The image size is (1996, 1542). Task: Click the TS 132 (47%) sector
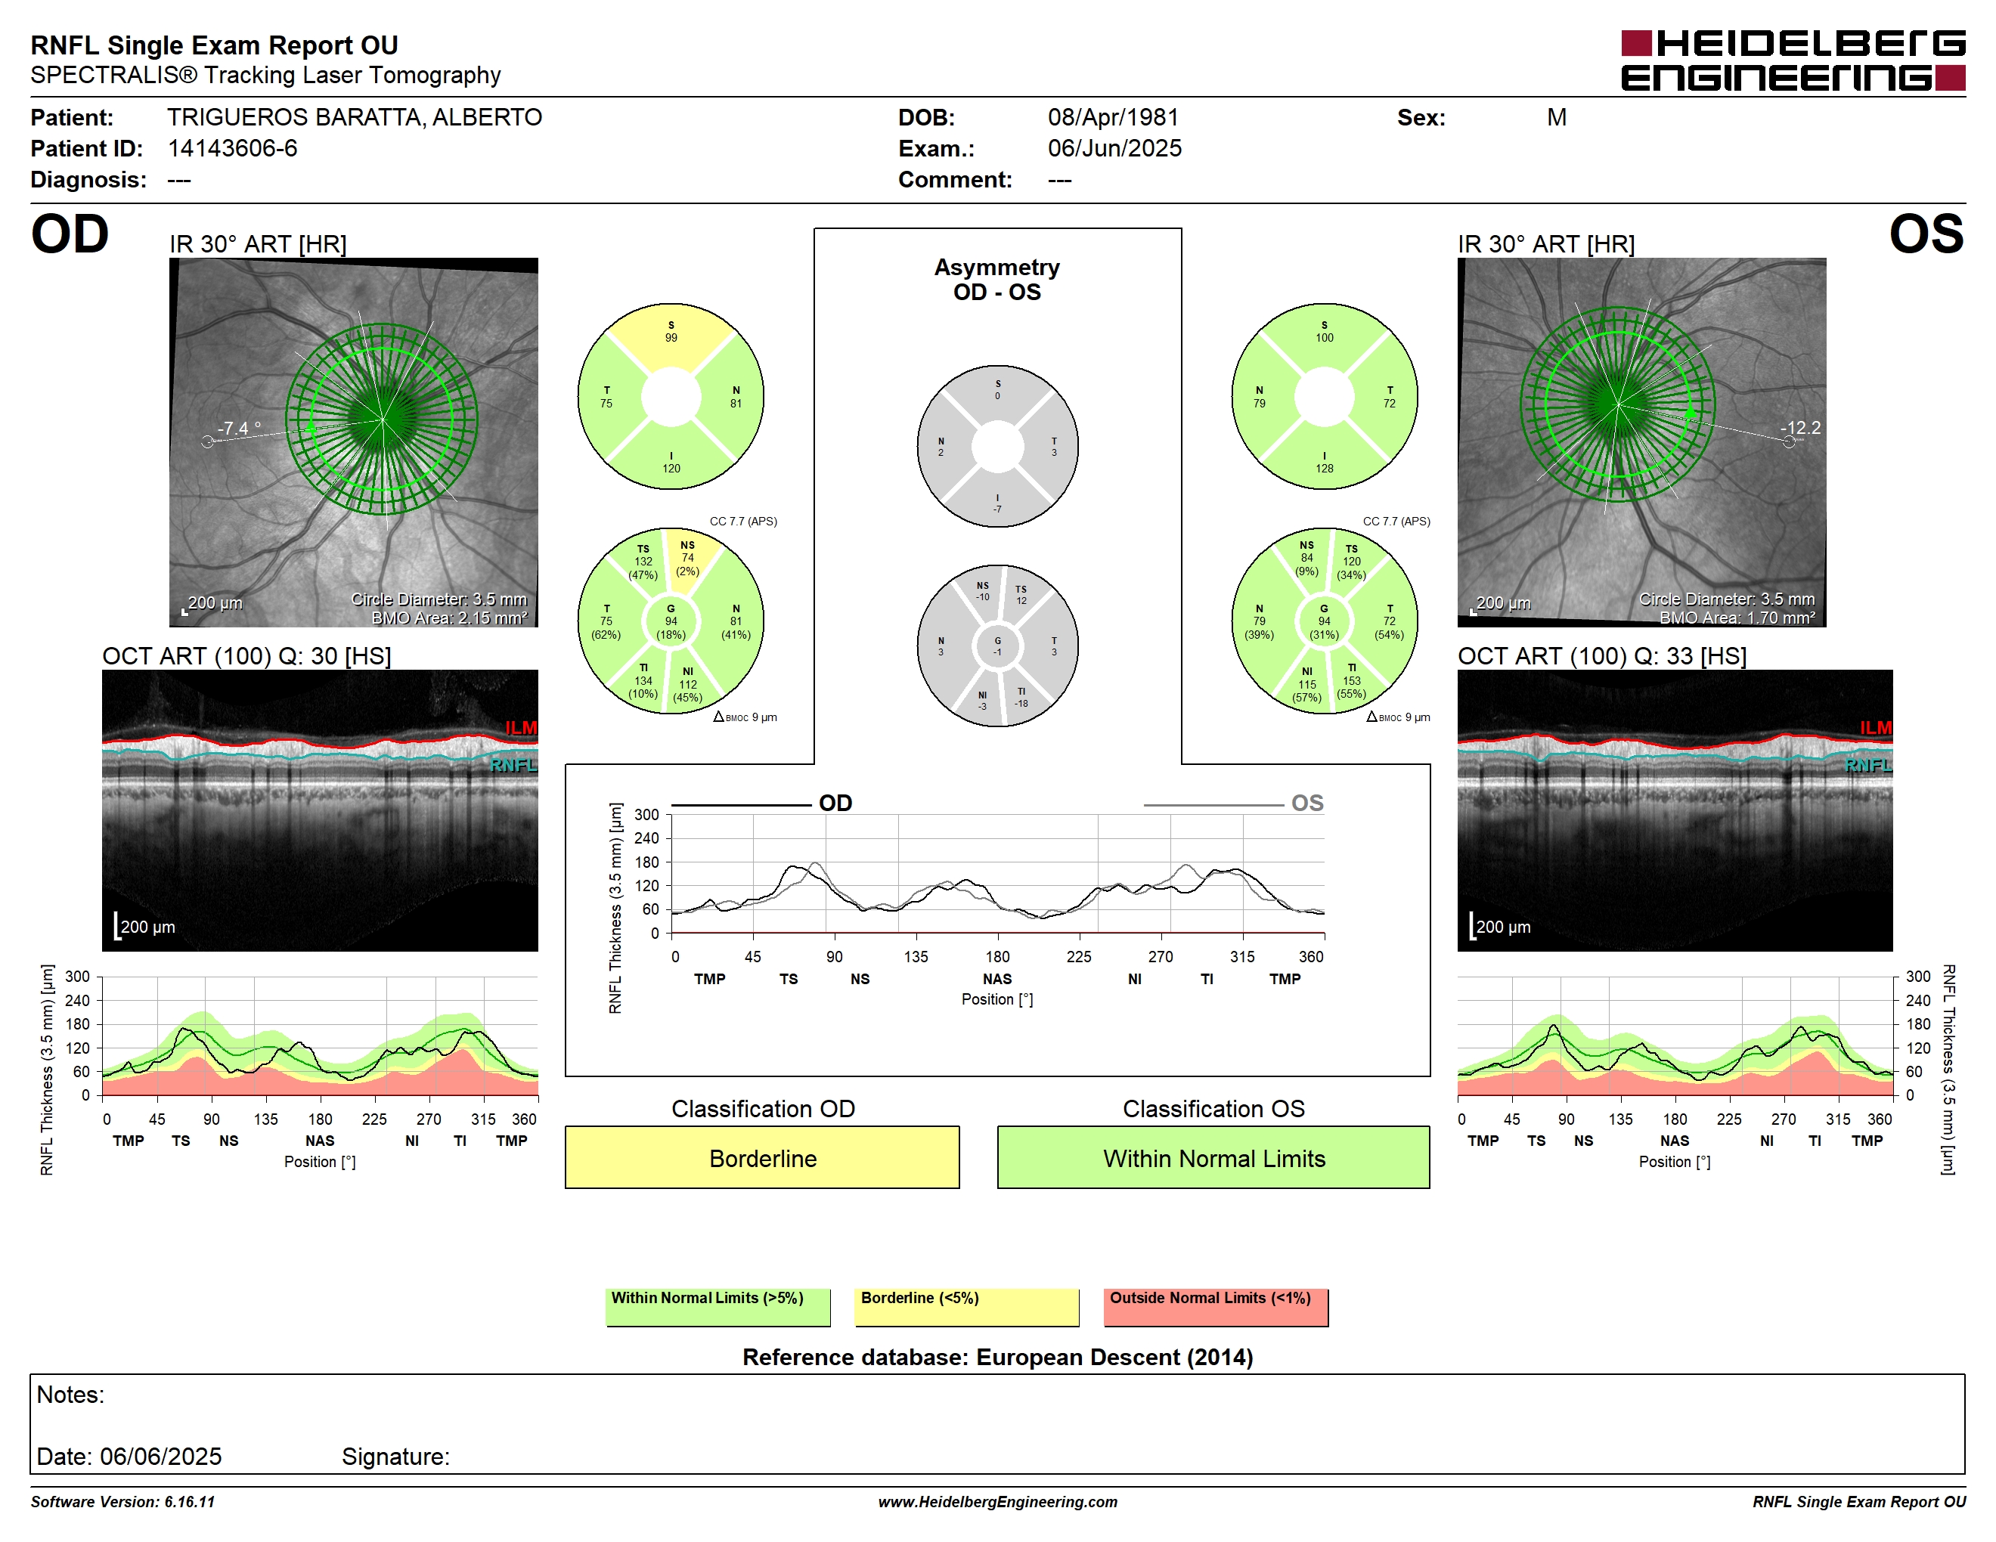coord(643,562)
